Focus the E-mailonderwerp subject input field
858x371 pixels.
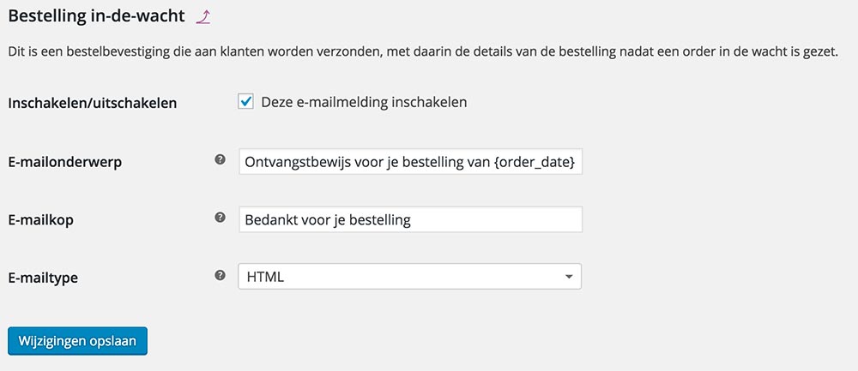(x=410, y=161)
